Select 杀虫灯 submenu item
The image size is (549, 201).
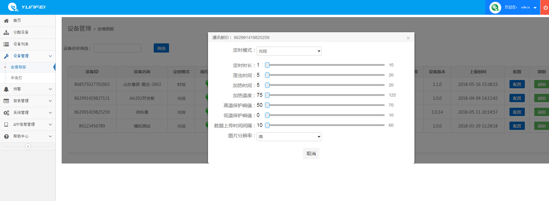coord(17,78)
